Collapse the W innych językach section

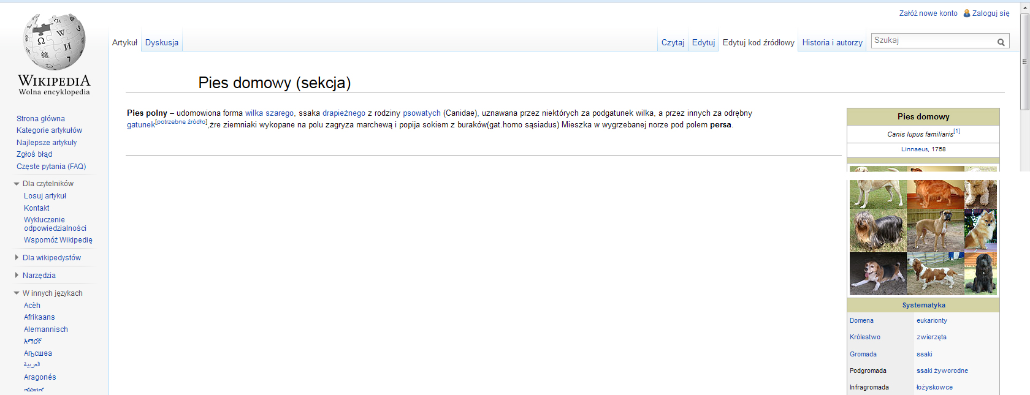pos(17,293)
